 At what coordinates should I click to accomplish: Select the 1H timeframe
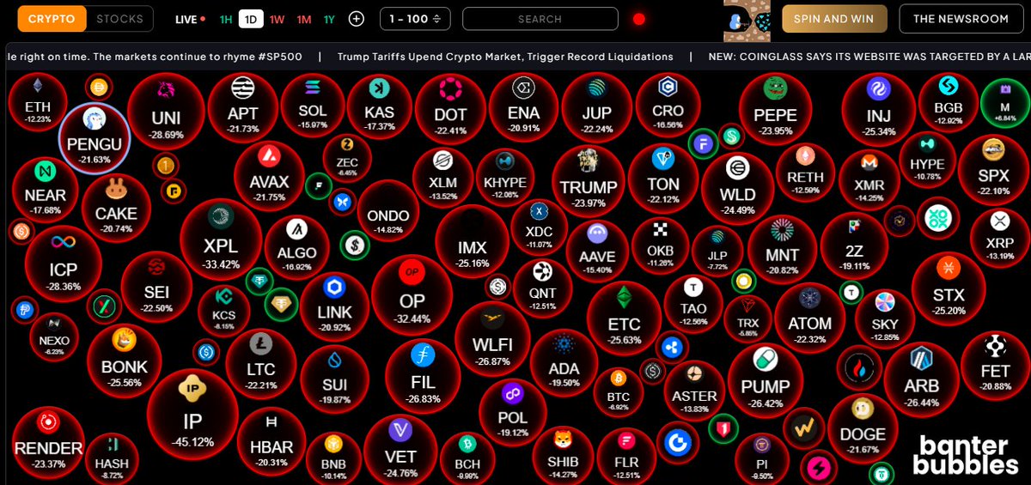226,19
